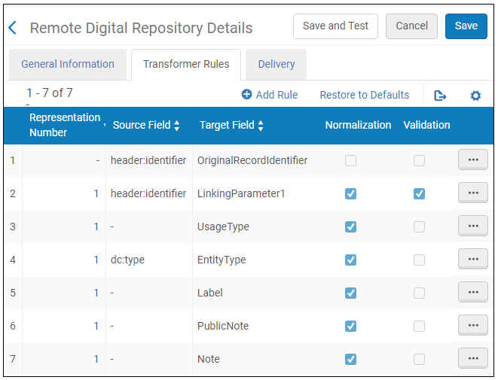Select the Transformer Rules tab

coord(186,64)
